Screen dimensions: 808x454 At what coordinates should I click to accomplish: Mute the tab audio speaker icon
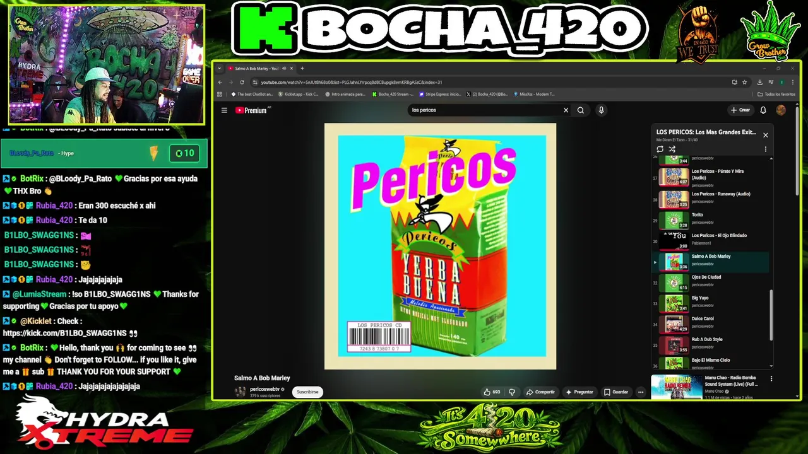[x=284, y=68]
